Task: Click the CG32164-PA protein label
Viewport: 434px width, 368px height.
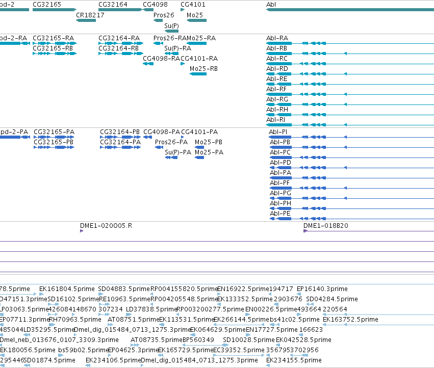Action: pyautogui.click(x=120, y=142)
